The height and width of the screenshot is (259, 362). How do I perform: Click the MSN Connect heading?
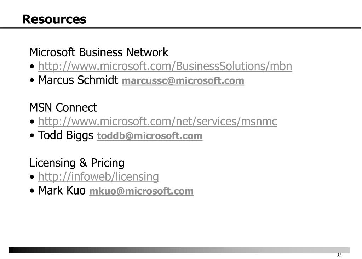click(63, 107)
